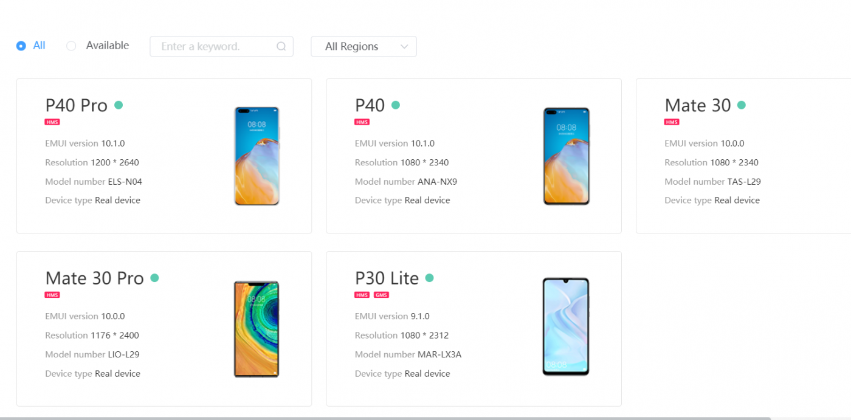Click the green status dot beside Mate 30
Image resolution: width=851 pixels, height=420 pixels.
coord(741,104)
